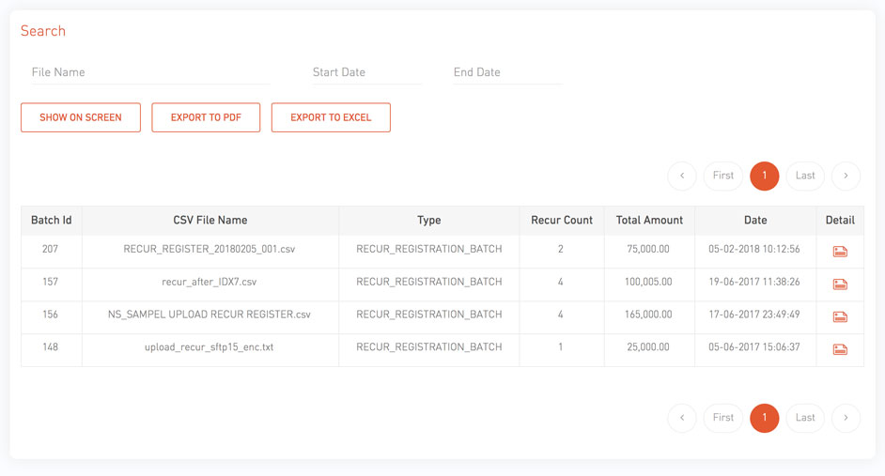The image size is (885, 476).
Task: Click bottom pagination previous chevron
Action: click(x=682, y=418)
